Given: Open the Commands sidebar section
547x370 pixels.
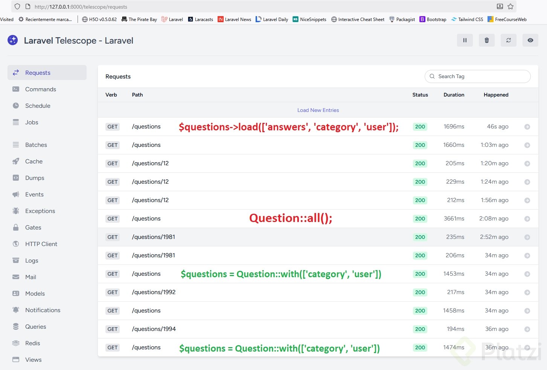Looking at the screenshot, I should [x=40, y=89].
